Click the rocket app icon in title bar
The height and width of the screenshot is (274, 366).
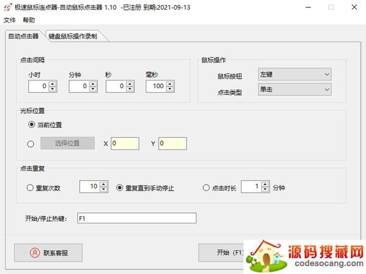point(8,7)
